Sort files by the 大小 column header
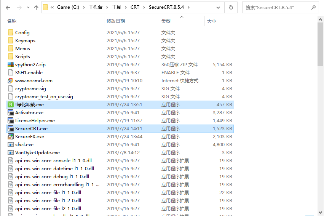This screenshot has width=324, height=216. [x=211, y=21]
